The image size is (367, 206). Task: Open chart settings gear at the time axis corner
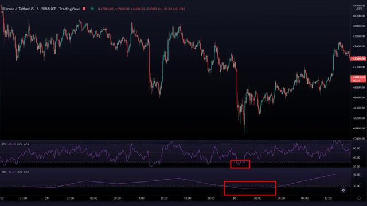(x=358, y=199)
